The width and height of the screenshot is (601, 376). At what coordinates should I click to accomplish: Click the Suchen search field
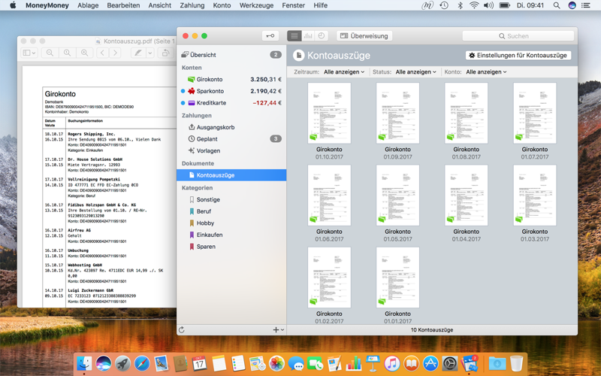click(518, 35)
